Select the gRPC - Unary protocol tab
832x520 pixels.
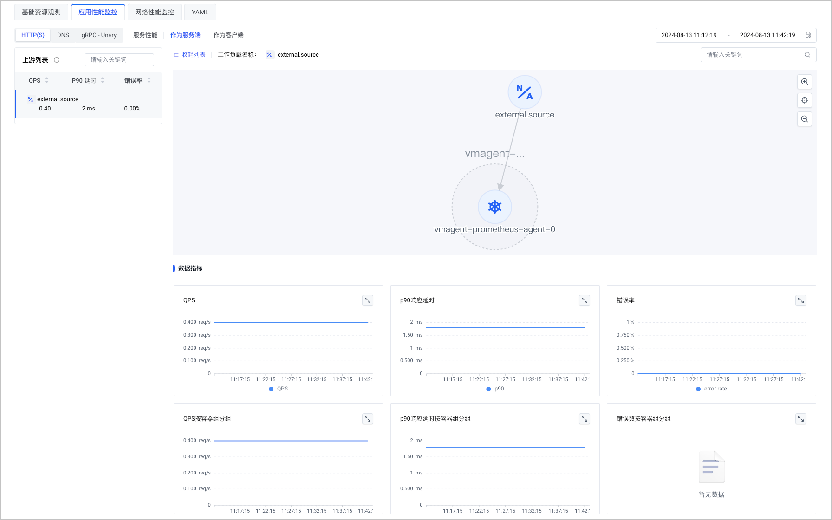click(99, 35)
